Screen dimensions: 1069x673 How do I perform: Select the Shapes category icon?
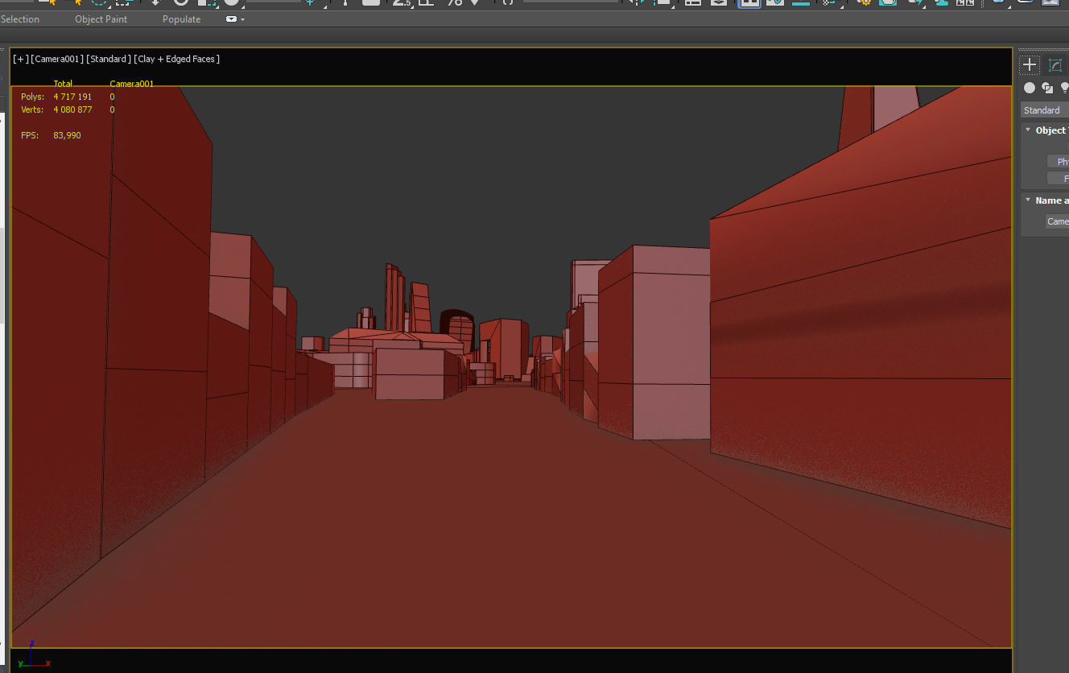1047,88
